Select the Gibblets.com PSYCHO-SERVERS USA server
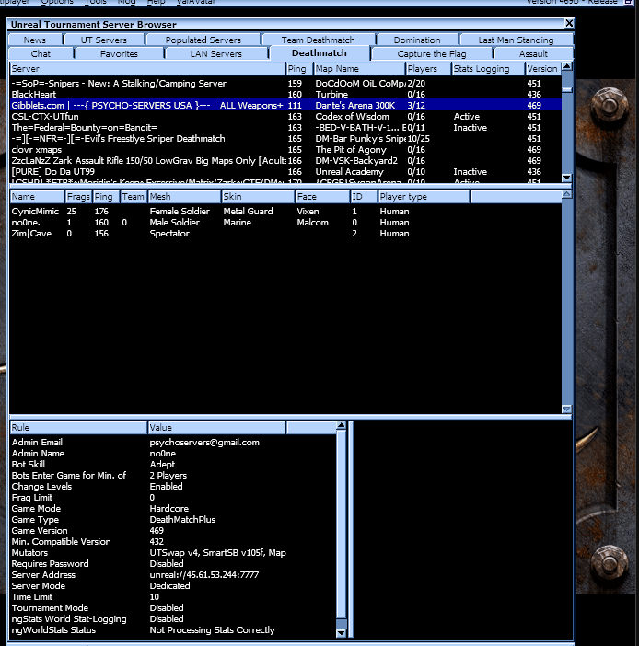639x646 pixels. 285,106
